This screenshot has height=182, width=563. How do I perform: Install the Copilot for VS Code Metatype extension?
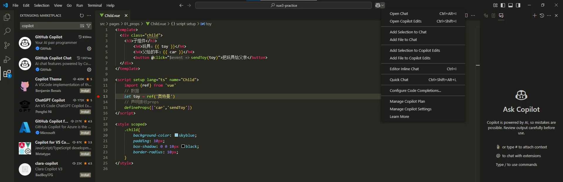(x=85, y=154)
